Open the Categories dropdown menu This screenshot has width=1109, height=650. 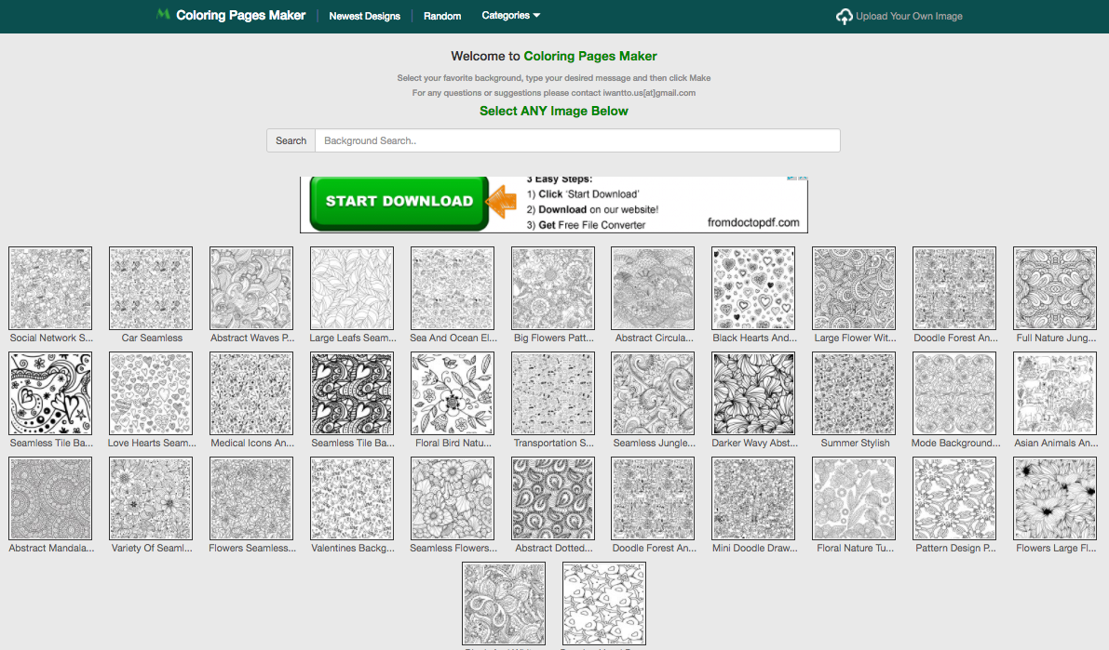coord(510,16)
